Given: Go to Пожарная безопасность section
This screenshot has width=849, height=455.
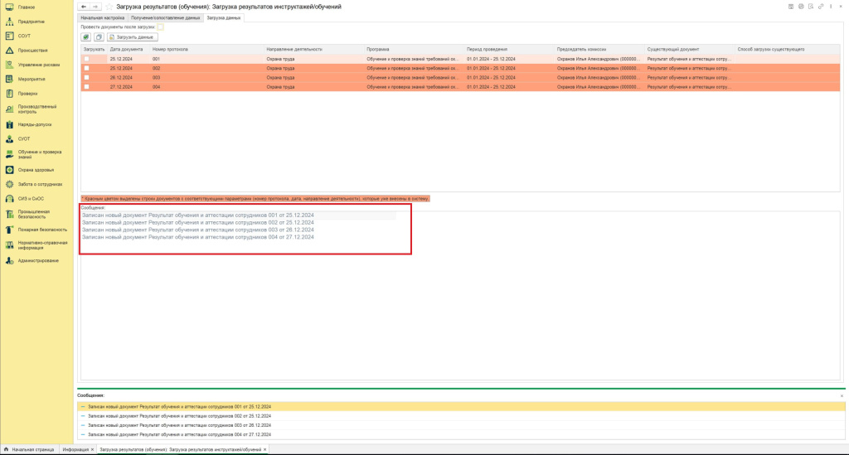Looking at the screenshot, I should pos(42,230).
